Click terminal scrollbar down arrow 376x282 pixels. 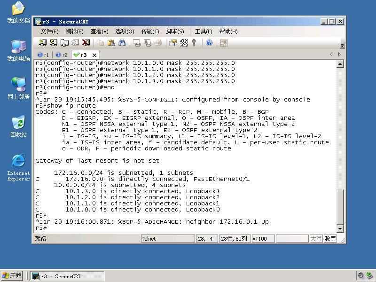pyautogui.click(x=340, y=228)
